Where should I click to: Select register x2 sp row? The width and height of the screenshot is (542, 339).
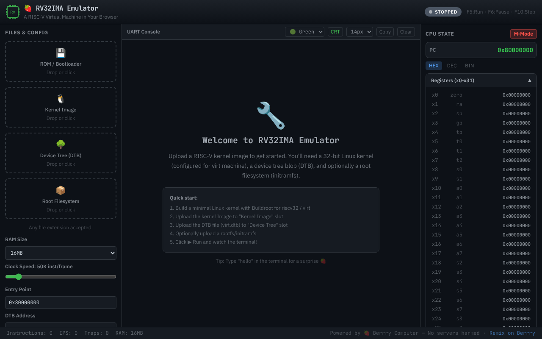pos(481,114)
